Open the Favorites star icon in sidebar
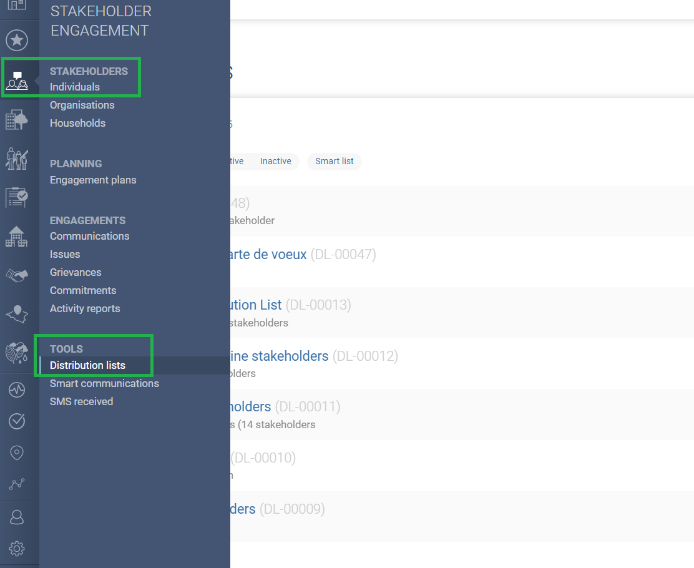694x568 pixels. tap(17, 41)
